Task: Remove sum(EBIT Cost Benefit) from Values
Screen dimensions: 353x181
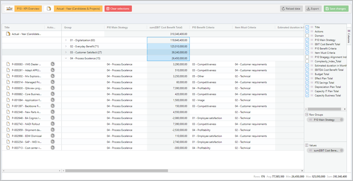Action: click(341, 151)
